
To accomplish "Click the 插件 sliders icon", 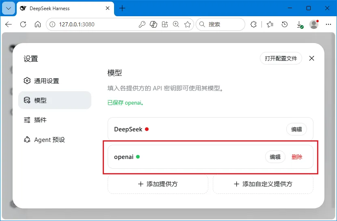I will [27, 120].
